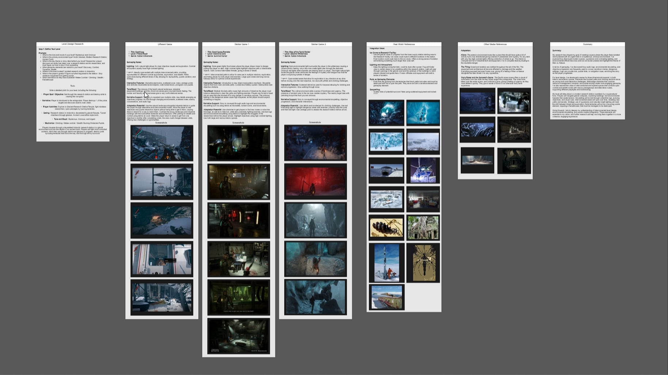Select the Other Media References header
Viewport: 668px width, 375px height.
pos(495,44)
